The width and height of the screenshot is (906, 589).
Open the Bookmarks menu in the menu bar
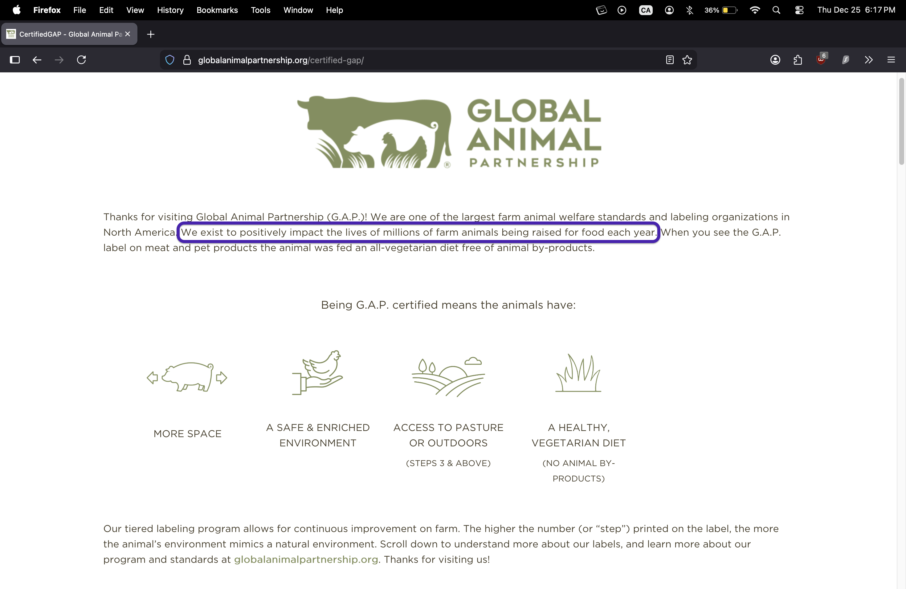point(217,10)
